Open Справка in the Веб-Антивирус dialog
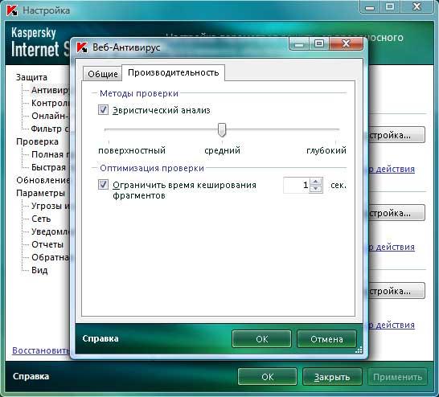The width and height of the screenshot is (439, 397). tap(101, 338)
